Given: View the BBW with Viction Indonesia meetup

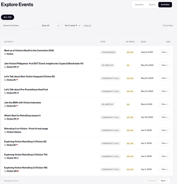Looking at the screenshot, I should (165, 104).
